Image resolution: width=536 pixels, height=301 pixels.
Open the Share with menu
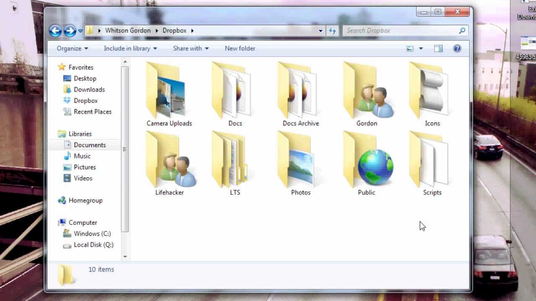pos(190,48)
